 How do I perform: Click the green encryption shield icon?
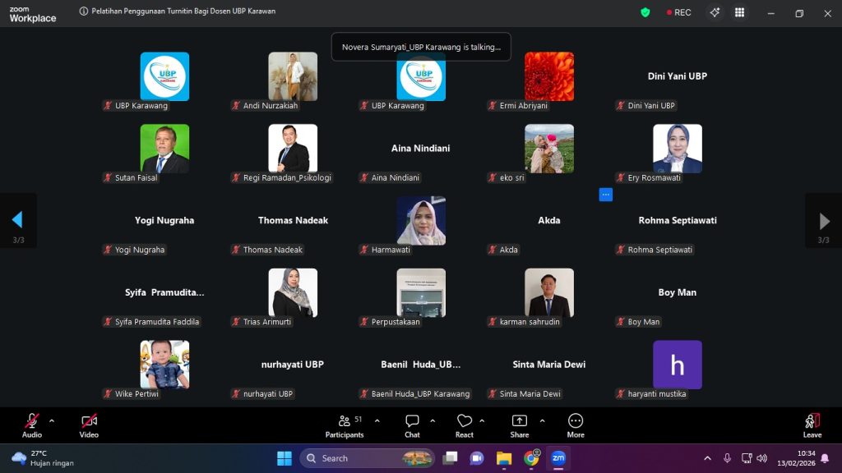point(645,12)
